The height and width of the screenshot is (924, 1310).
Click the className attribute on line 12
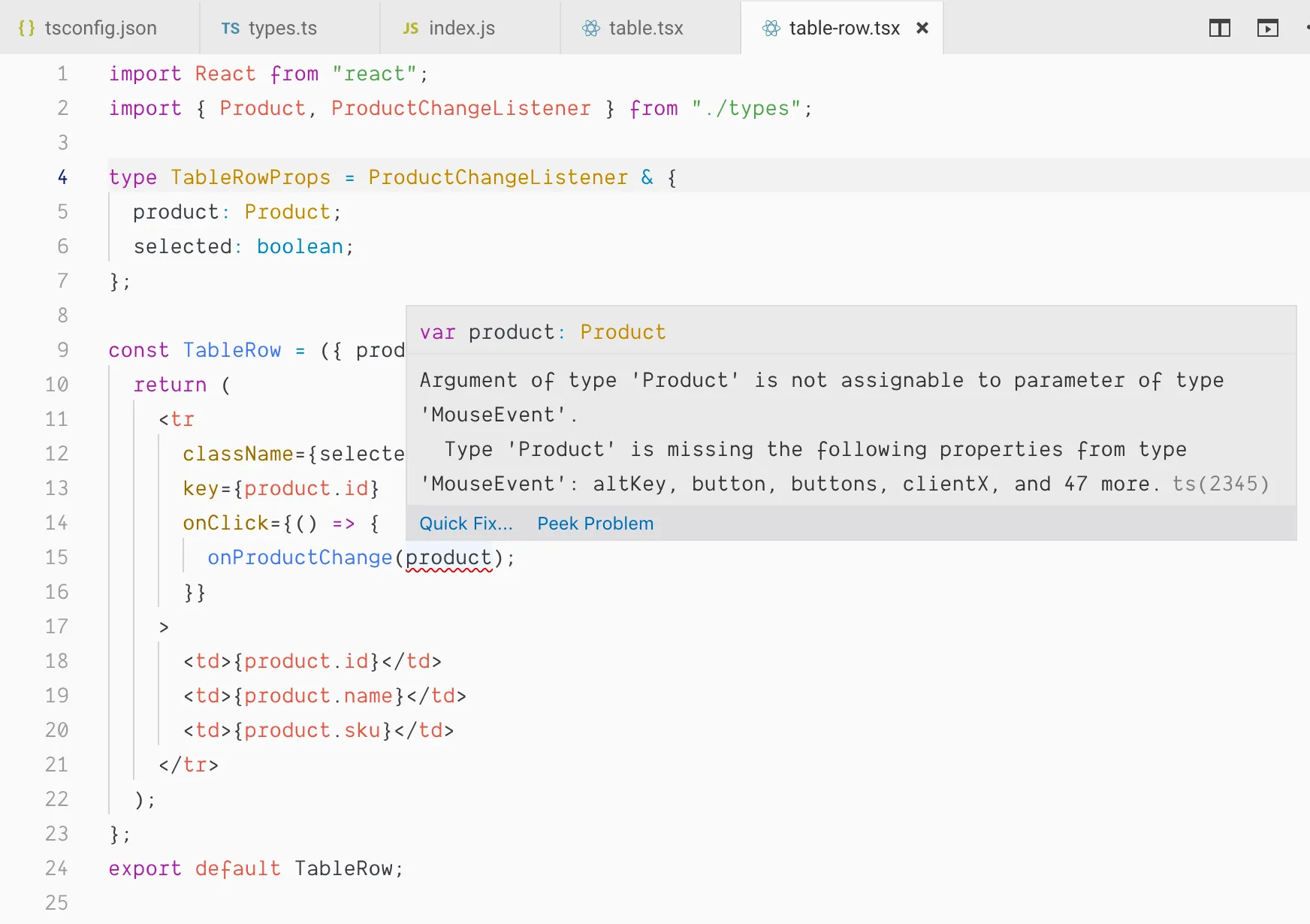click(x=238, y=454)
